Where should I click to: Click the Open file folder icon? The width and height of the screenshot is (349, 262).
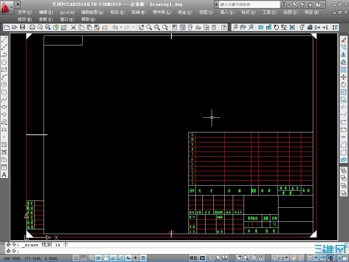point(14,27)
